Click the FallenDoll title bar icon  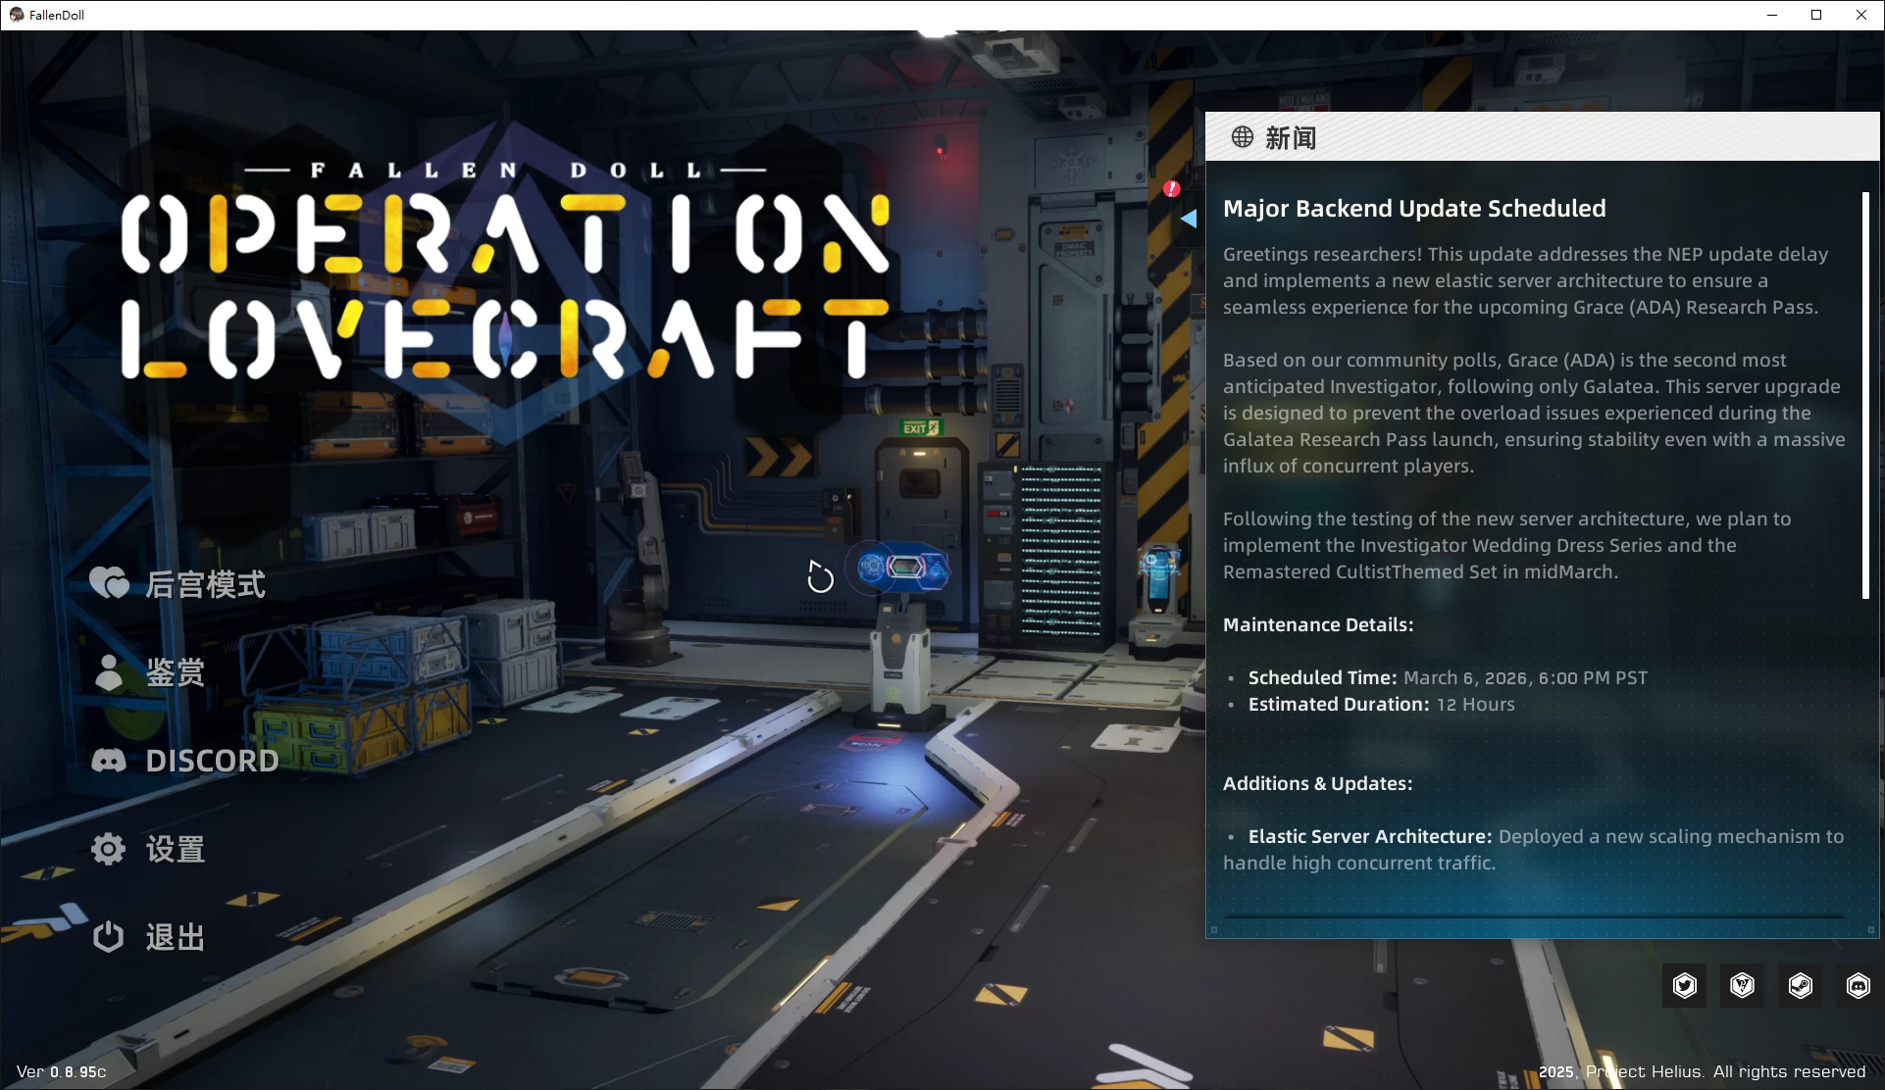(16, 15)
